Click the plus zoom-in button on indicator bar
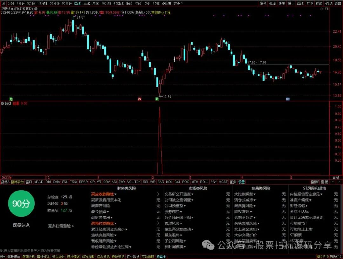343x259 pixels. pyautogui.click(x=333, y=182)
